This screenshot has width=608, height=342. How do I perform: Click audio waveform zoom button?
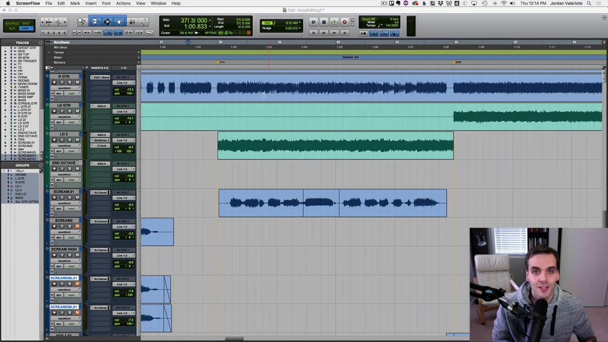(49, 22)
